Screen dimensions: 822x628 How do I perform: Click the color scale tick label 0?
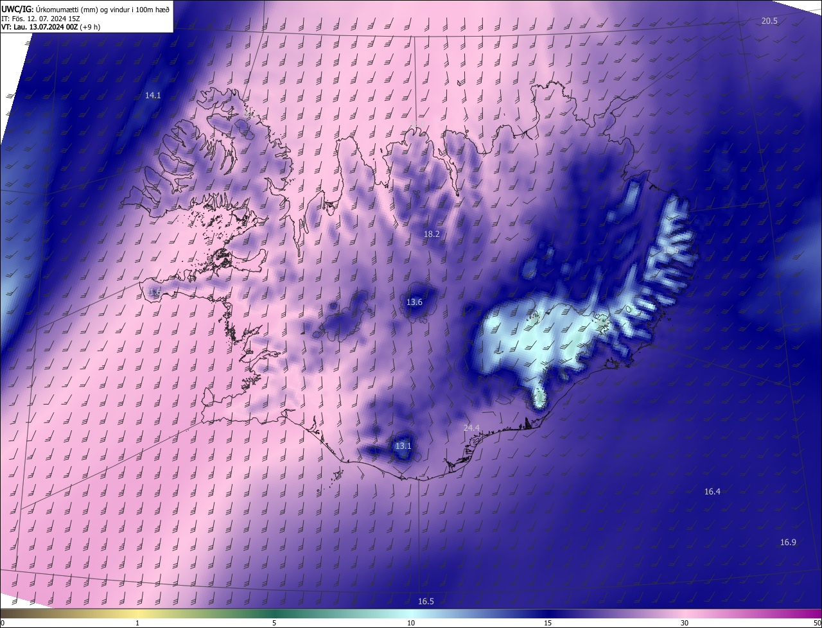pos(3,623)
